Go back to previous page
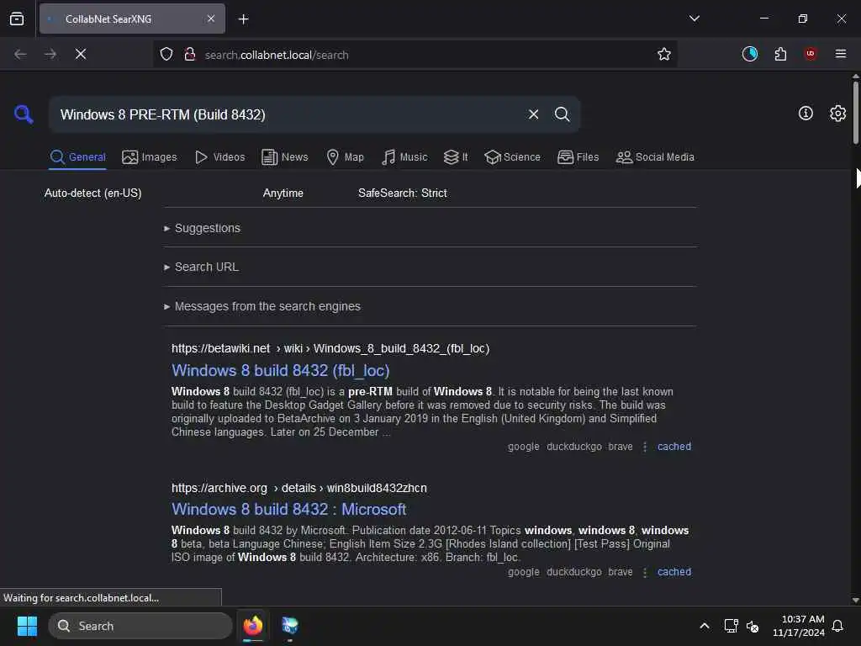Image resolution: width=861 pixels, height=646 pixels. click(x=20, y=54)
